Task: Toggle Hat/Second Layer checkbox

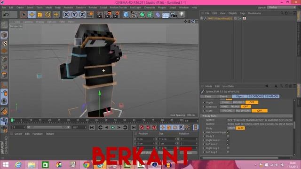Action: pyautogui.click(x=228, y=132)
